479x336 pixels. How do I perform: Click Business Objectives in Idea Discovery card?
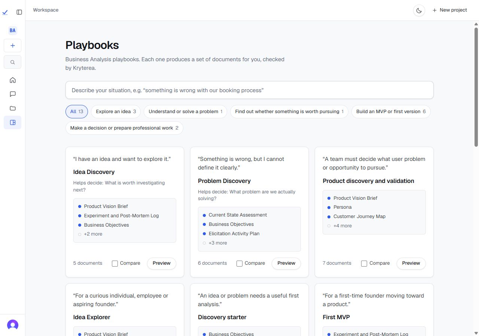click(x=106, y=225)
